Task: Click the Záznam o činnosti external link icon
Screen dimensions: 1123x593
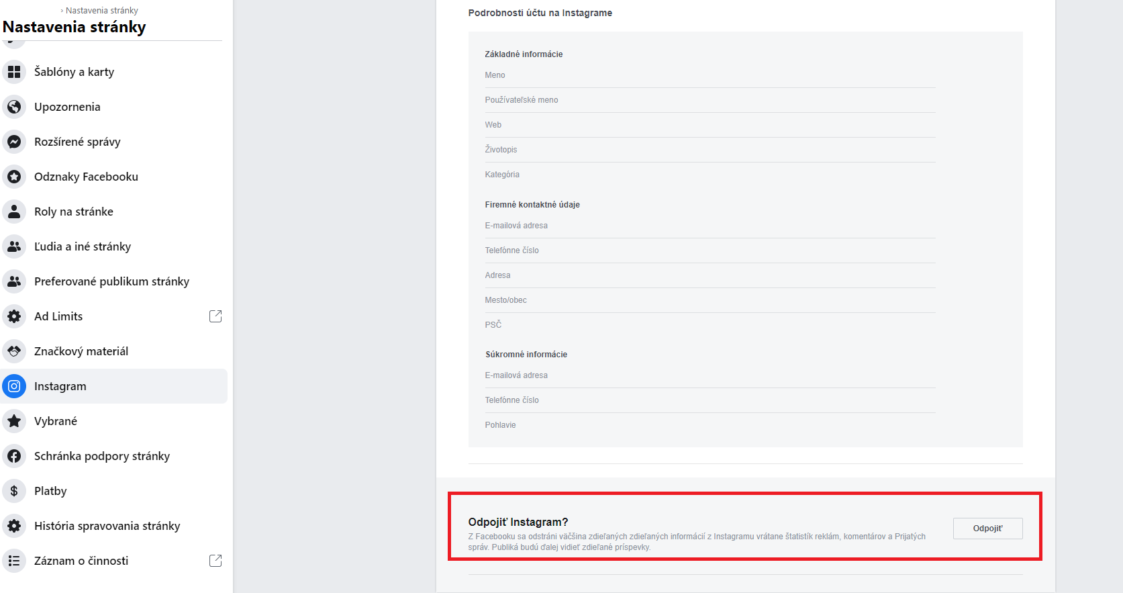Action: pos(215,561)
